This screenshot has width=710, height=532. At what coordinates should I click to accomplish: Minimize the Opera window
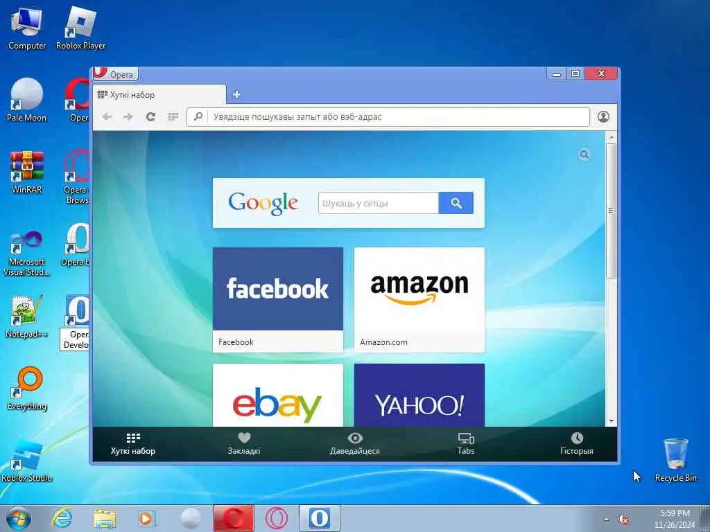coord(557,73)
